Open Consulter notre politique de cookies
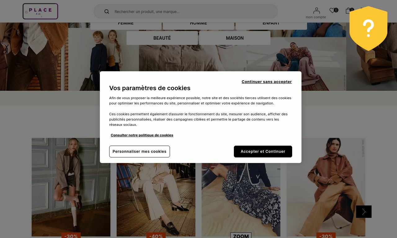Image resolution: width=397 pixels, height=238 pixels. pyautogui.click(x=142, y=135)
